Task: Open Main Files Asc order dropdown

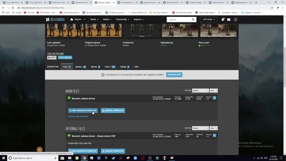Action: pos(214,90)
